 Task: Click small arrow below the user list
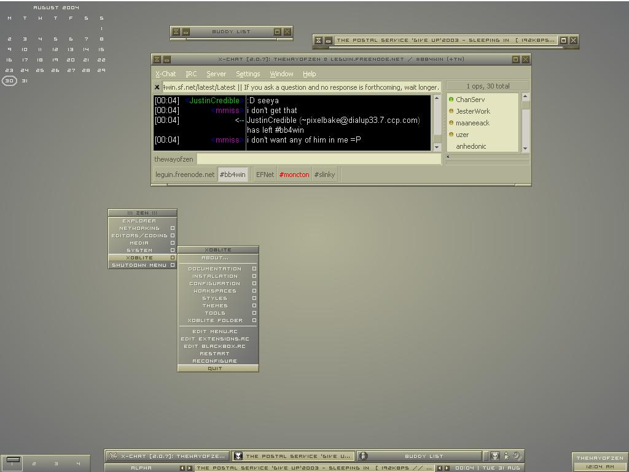click(448, 157)
